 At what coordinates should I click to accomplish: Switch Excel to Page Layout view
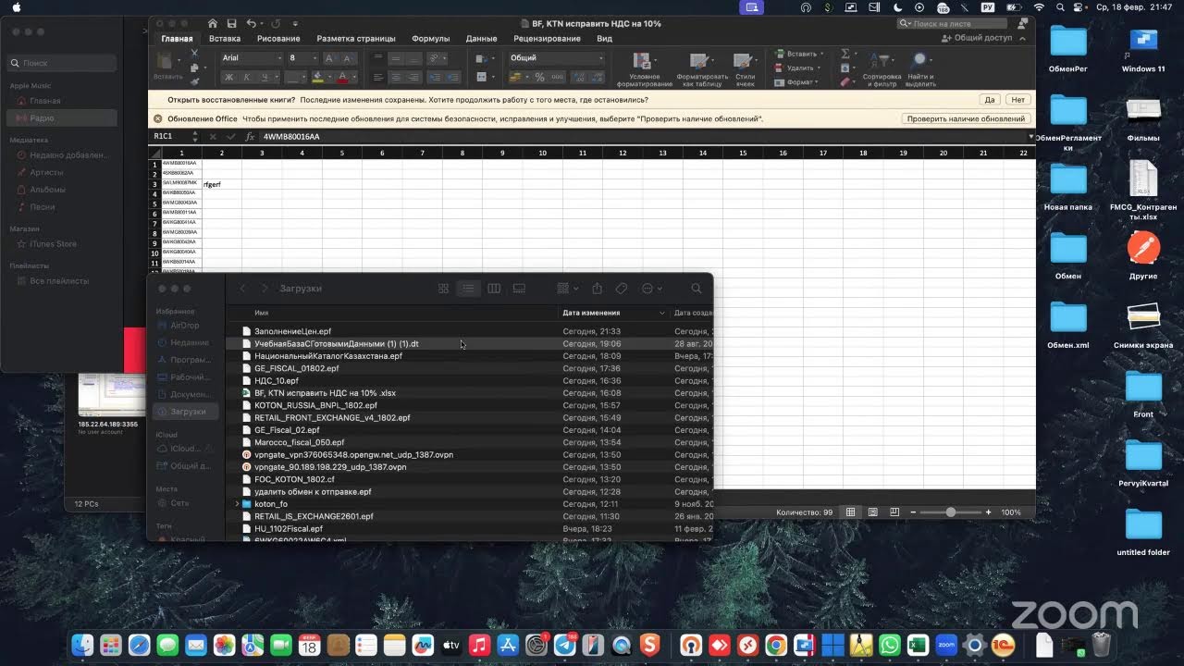[872, 512]
